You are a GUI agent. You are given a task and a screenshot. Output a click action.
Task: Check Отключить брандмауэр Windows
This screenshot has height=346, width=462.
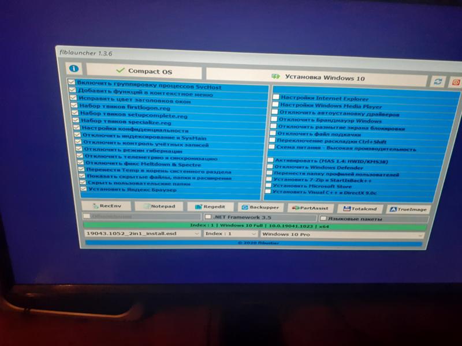(x=274, y=119)
